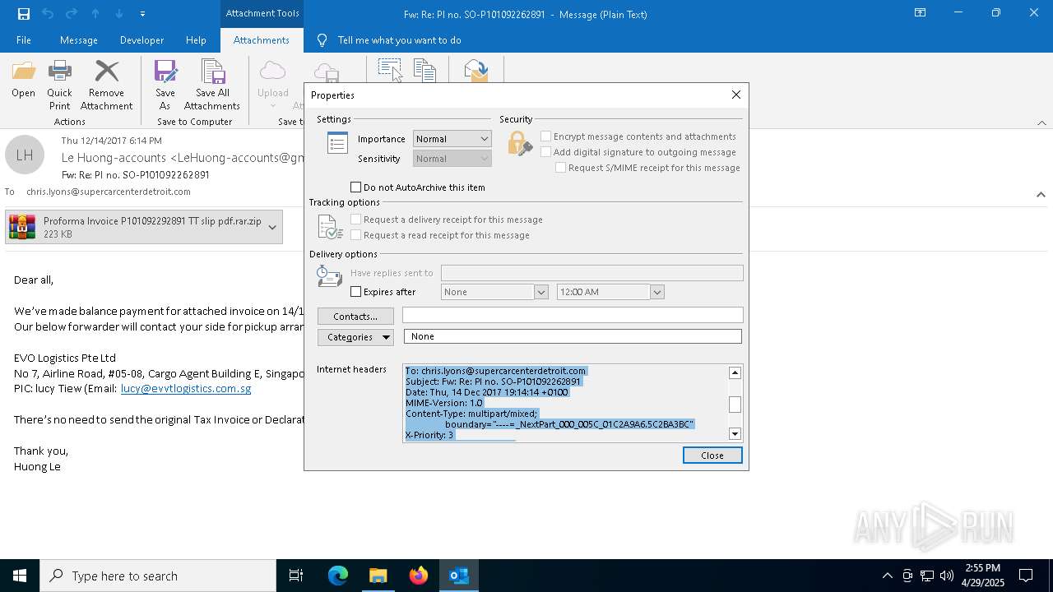
Task: Click the Show Message envelope icon
Action: click(476, 70)
